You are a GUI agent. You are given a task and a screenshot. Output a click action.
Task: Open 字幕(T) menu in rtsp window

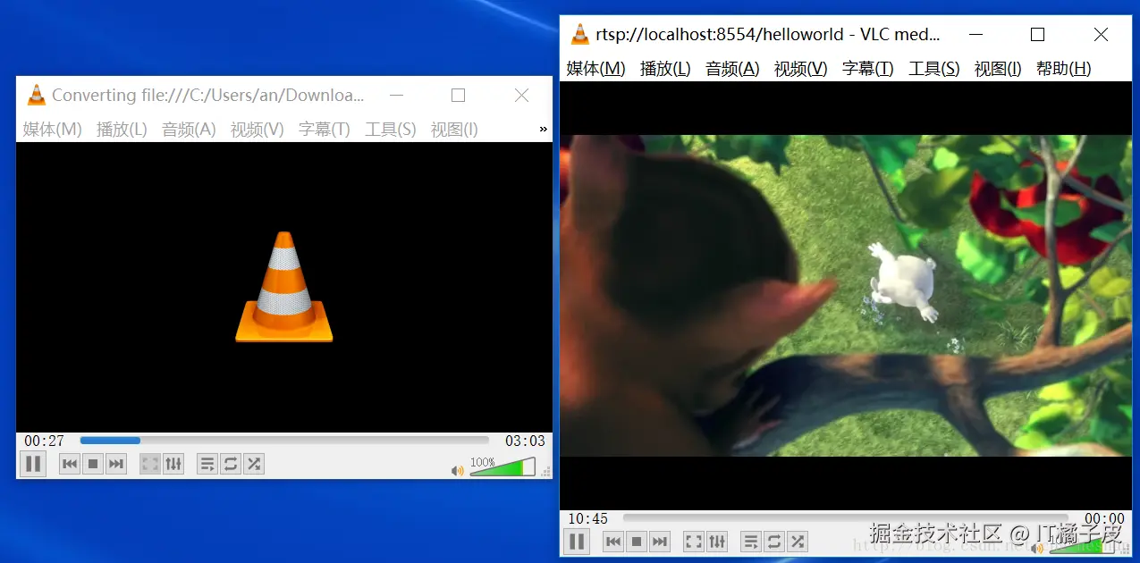pyautogui.click(x=868, y=69)
